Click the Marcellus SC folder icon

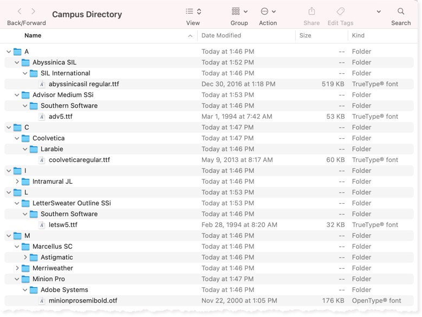pos(25,247)
